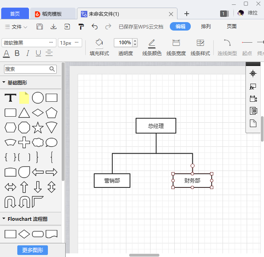
Task: Select the up arrow shape
Action: point(24,187)
